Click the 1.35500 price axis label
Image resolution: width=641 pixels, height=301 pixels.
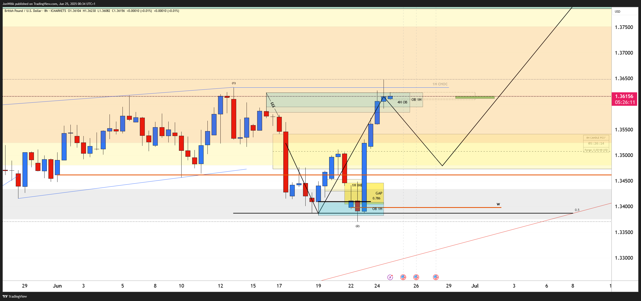[624, 130]
